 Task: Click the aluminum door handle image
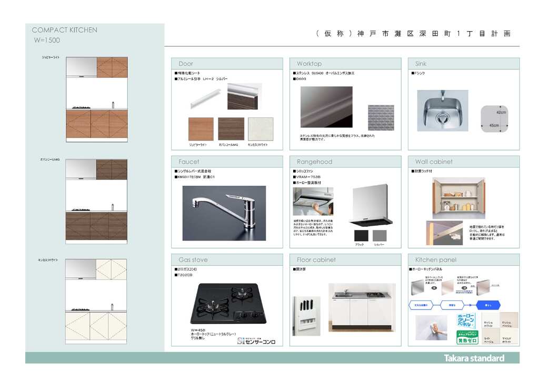(206, 97)
